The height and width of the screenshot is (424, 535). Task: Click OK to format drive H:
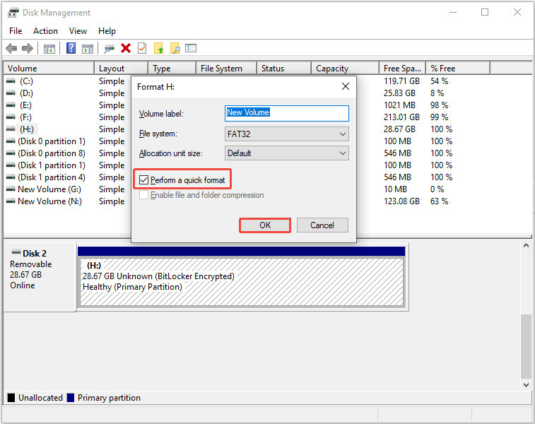coord(265,225)
